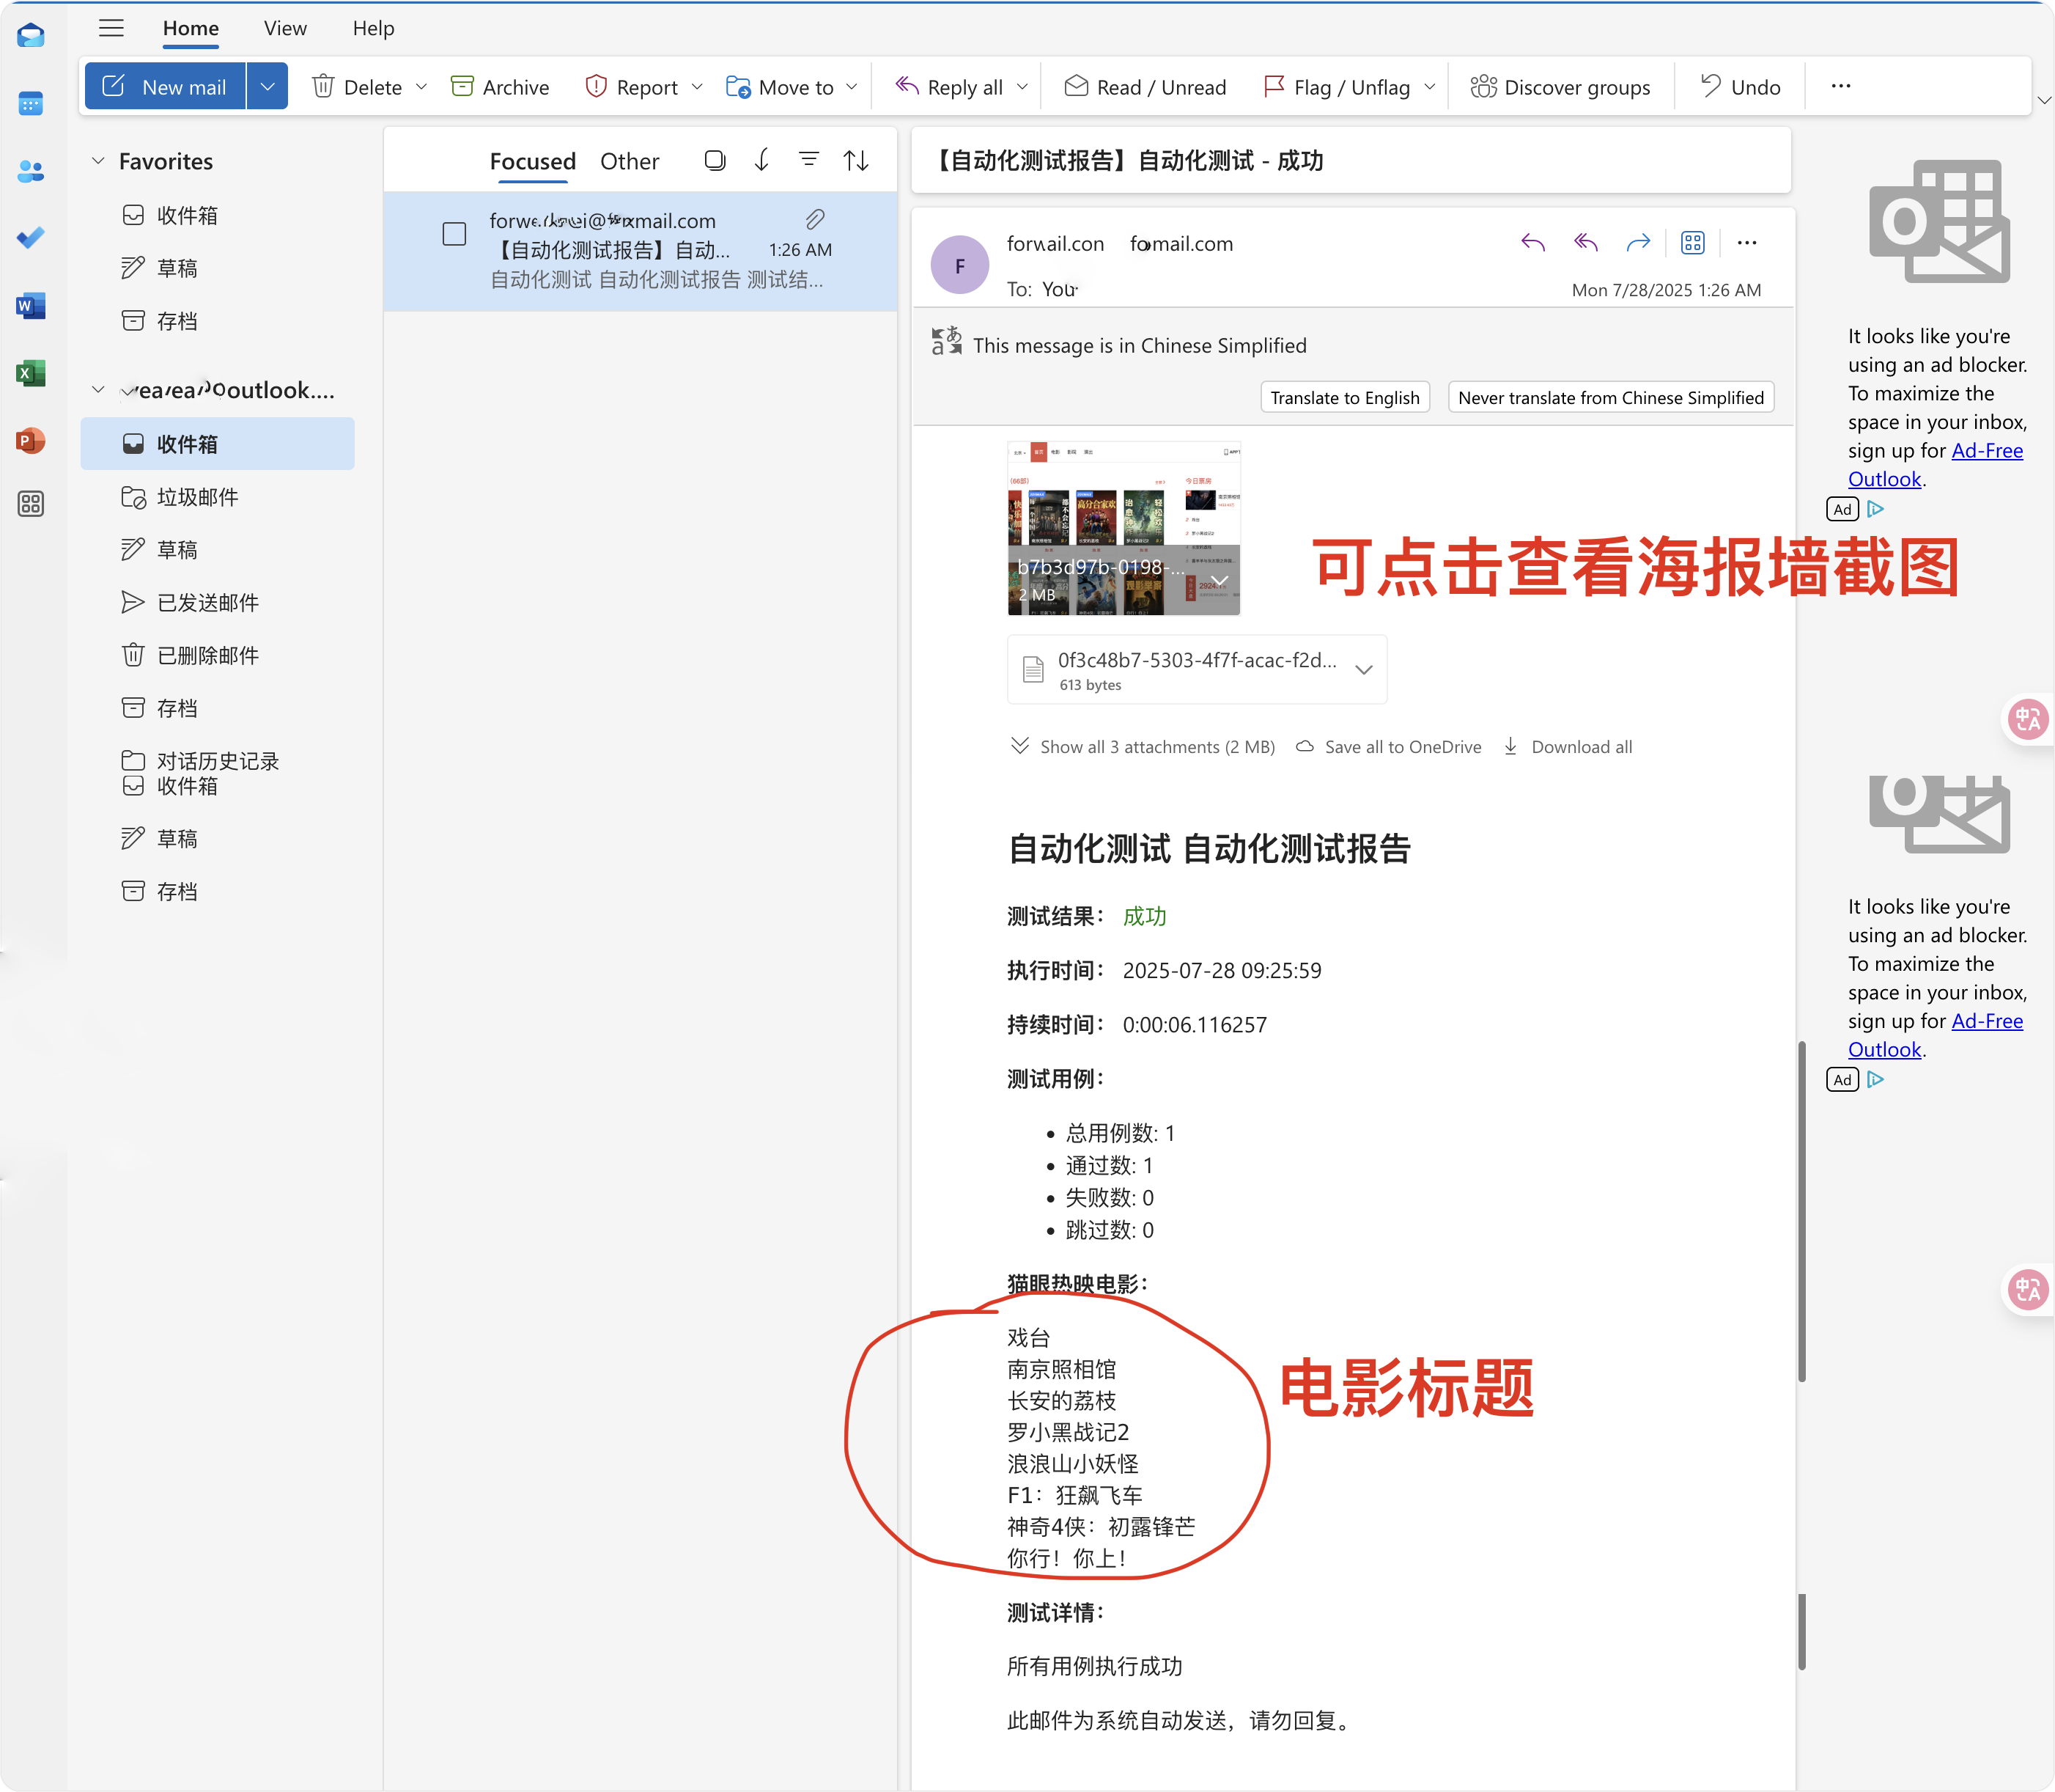
Task: Open the More apps grid icon
Action: point(31,504)
